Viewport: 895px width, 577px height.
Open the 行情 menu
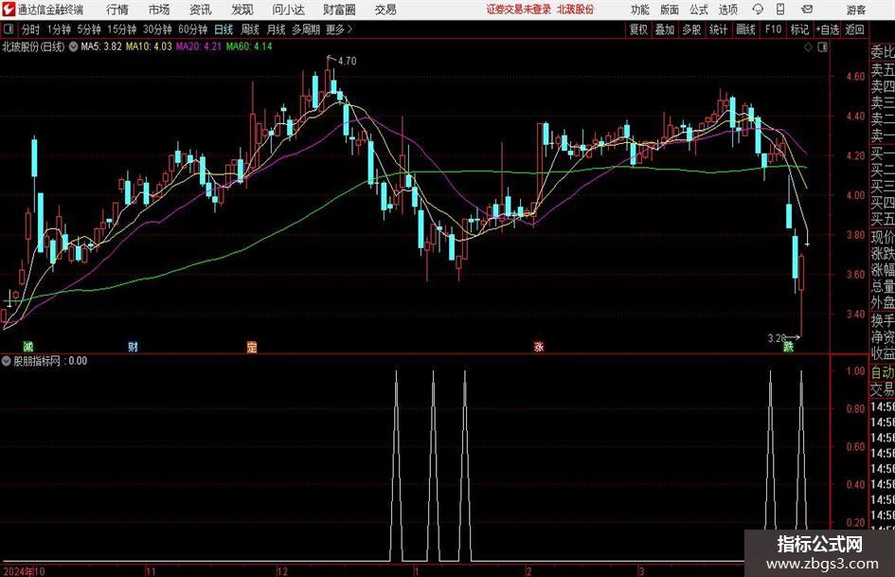coord(117,9)
